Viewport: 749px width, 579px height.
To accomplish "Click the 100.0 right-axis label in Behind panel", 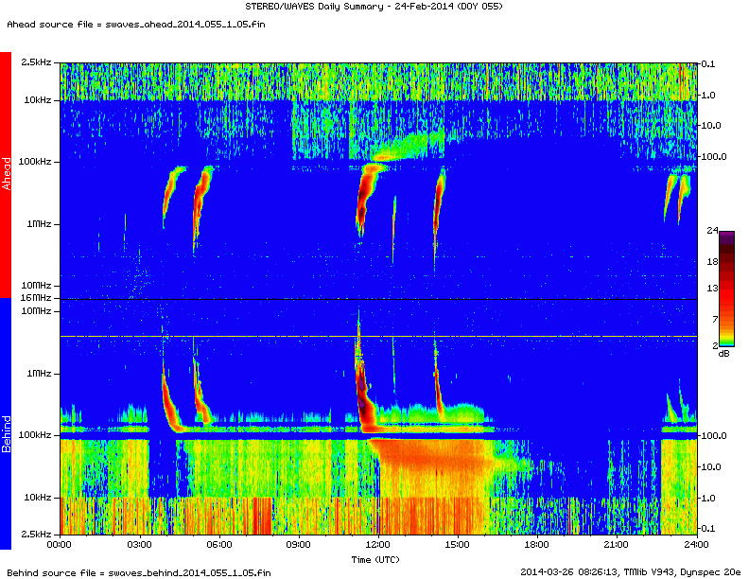I will click(x=714, y=436).
